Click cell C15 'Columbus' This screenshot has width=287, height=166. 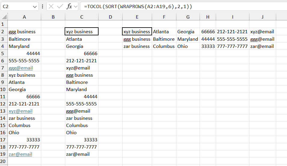point(82,126)
